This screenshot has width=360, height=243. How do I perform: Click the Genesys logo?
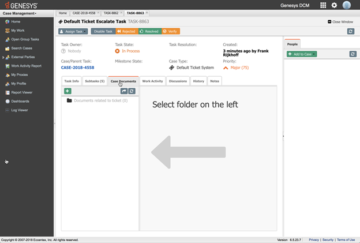pyautogui.click(x=21, y=5)
